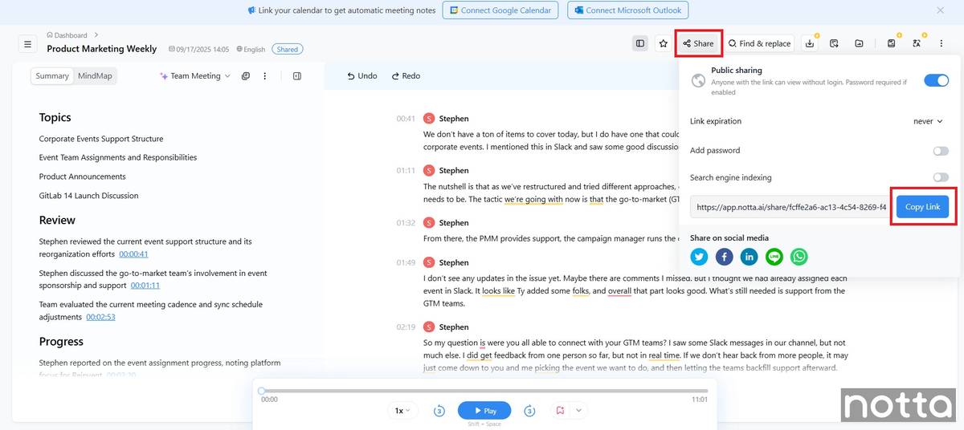The height and width of the screenshot is (430, 964).
Task: Star this transcript as favorite
Action: (663, 43)
